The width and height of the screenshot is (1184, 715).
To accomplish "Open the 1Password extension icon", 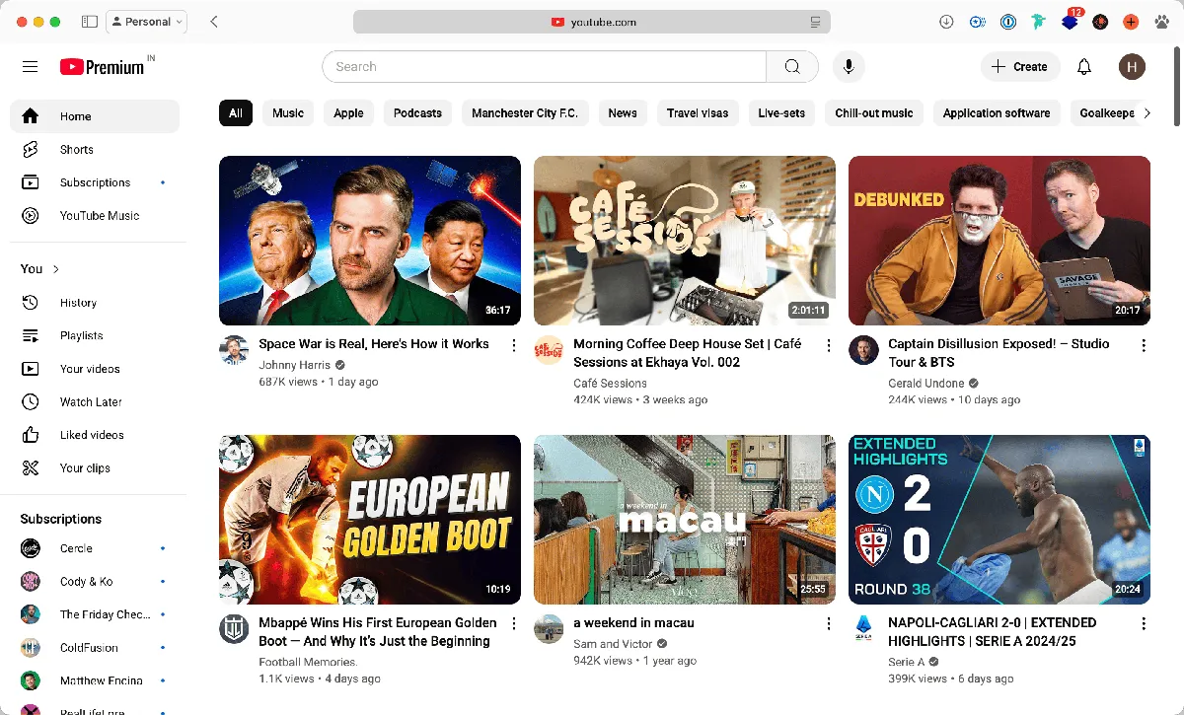I will [1007, 22].
